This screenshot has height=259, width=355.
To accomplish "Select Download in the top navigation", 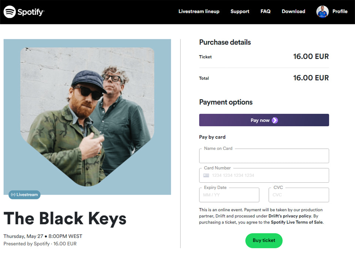I will (x=293, y=11).
